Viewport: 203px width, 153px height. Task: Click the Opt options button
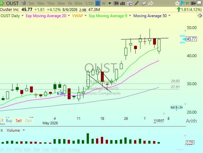[28, 121]
